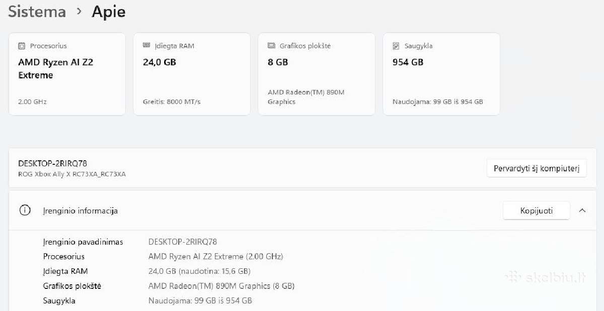The width and height of the screenshot is (604, 311).
Task: Open the Saugykla 954 GB card
Action: click(441, 74)
